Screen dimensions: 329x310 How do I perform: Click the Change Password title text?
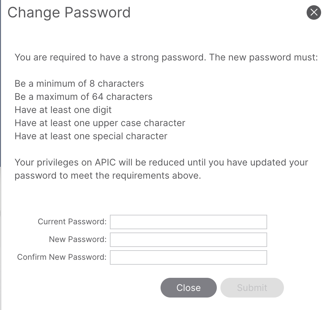69,12
